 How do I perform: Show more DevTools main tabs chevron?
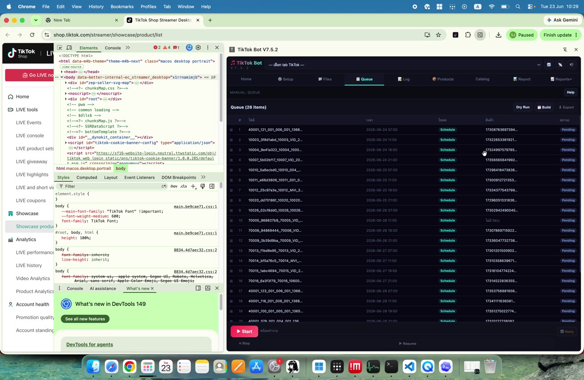click(x=128, y=47)
